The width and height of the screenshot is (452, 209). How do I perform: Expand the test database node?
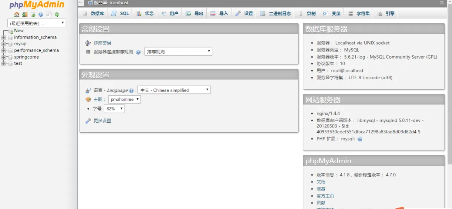(4, 64)
